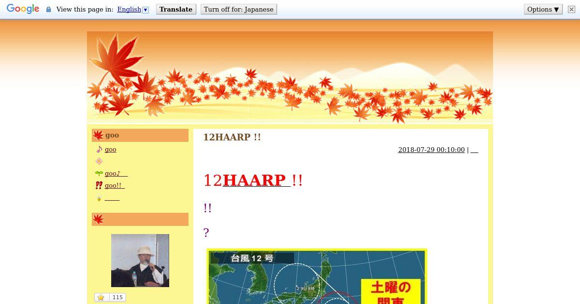Click the green sprout icon
The image size is (580, 304).
point(99,174)
